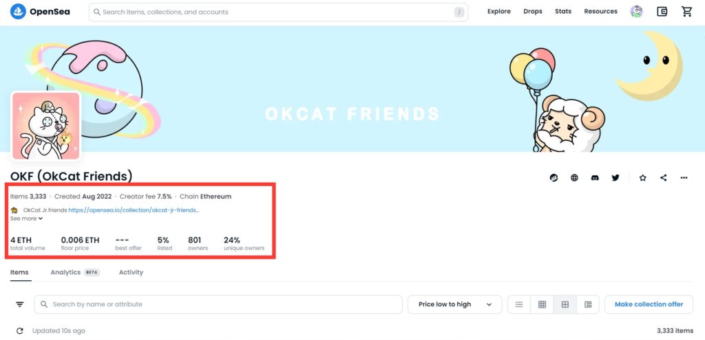Open the Explore menu
The width and height of the screenshot is (705, 340).
click(x=499, y=12)
